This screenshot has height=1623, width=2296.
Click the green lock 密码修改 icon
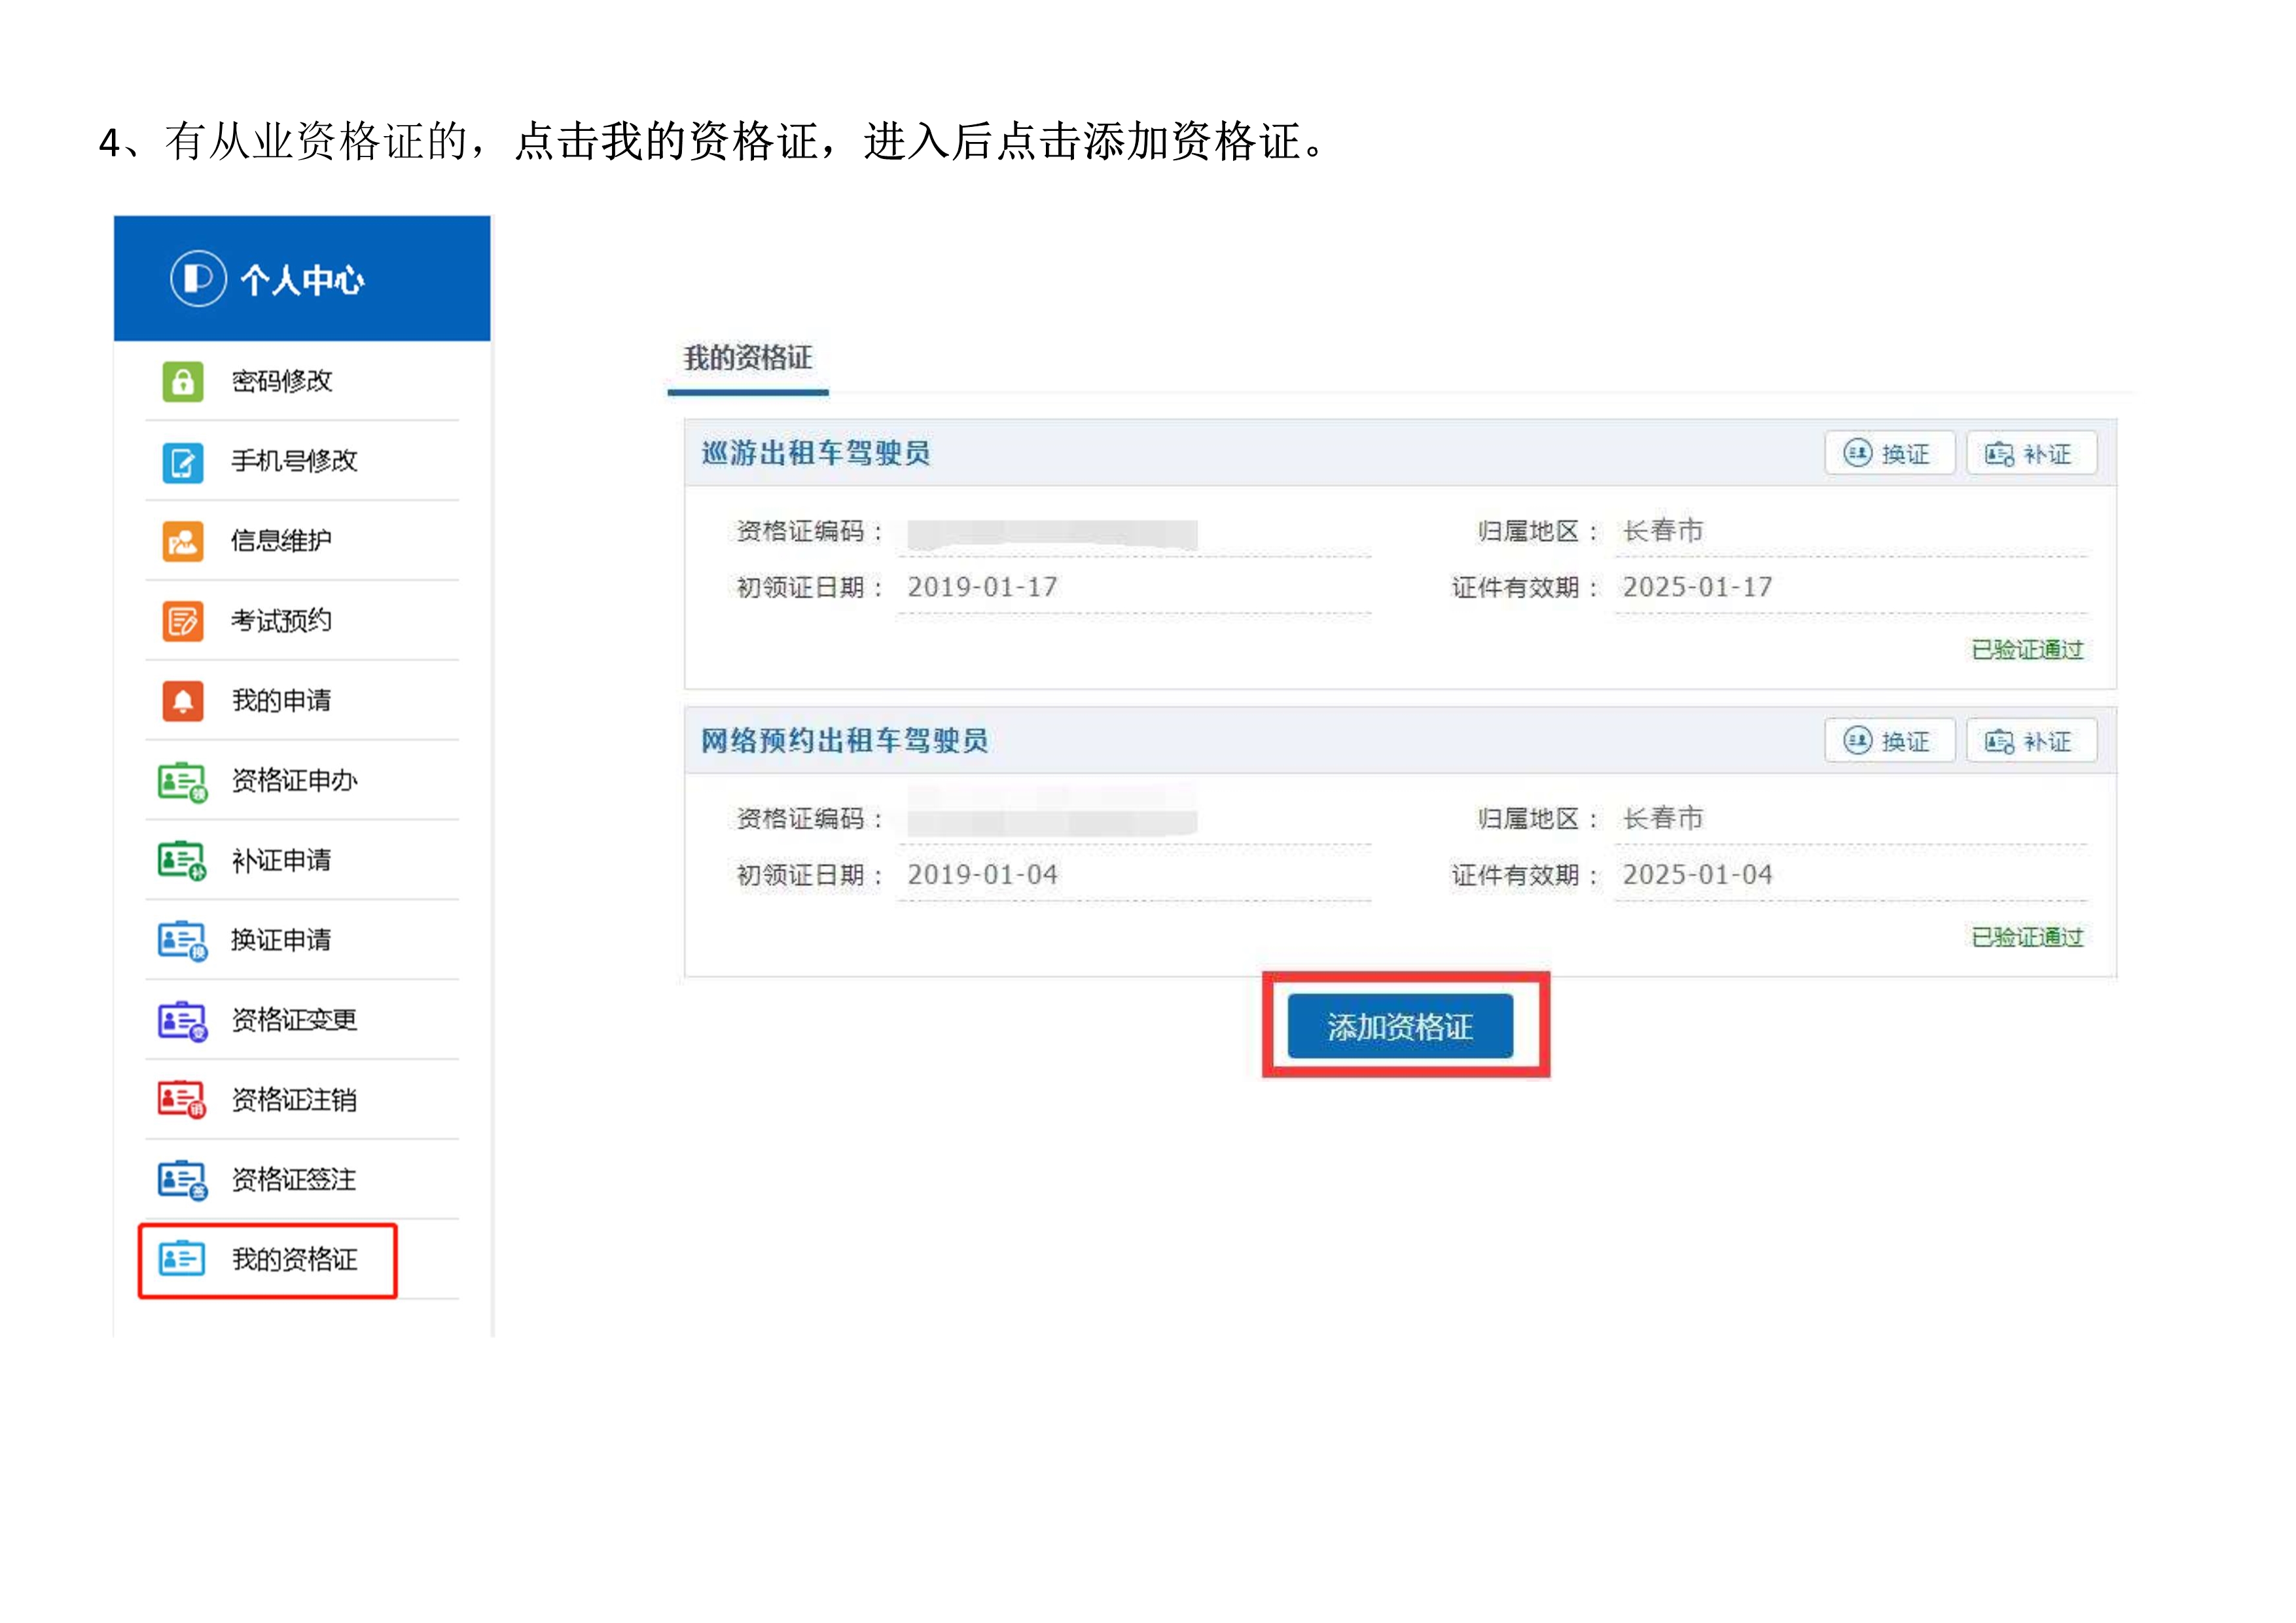coord(182,381)
